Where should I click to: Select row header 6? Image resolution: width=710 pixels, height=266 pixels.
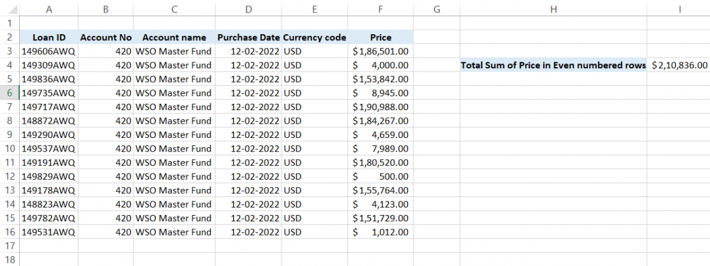click(x=9, y=93)
